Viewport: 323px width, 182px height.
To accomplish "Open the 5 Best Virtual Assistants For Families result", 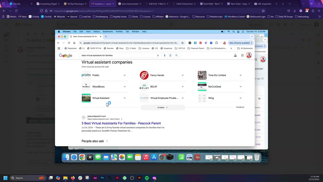I will click(x=121, y=123).
